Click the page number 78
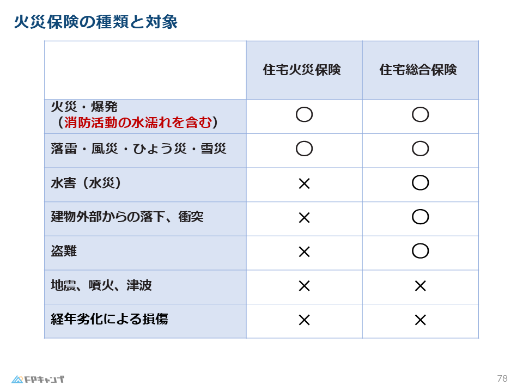Image resolution: width=523 pixels, height=392 pixels. [x=502, y=378]
